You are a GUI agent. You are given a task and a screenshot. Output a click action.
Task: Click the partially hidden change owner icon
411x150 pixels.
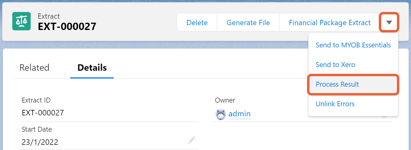pyautogui.click(x=384, y=117)
